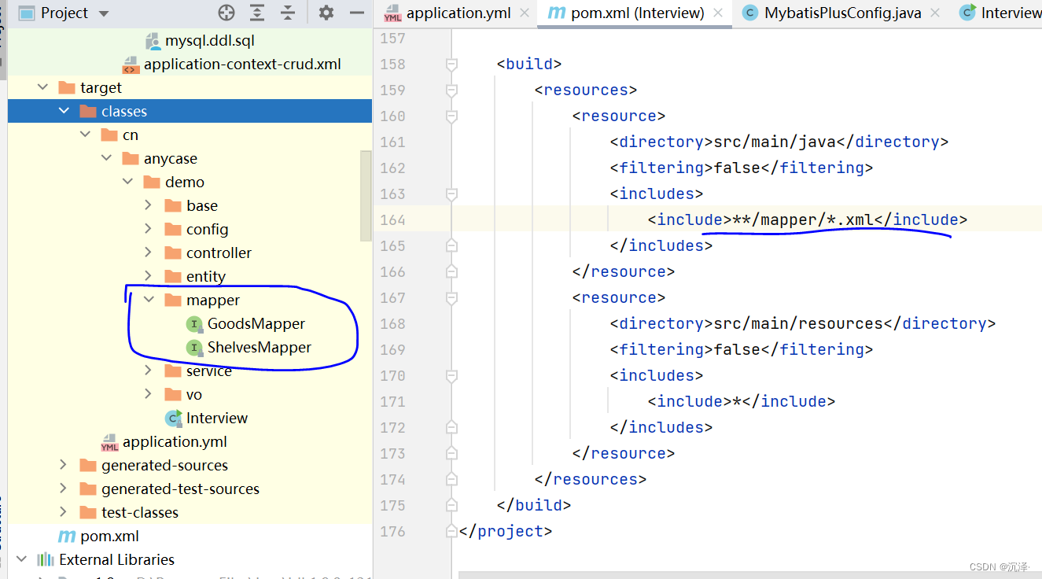Click the Expand All icon in Project toolbar
Viewport: 1042px width, 579px height.
coord(257,13)
